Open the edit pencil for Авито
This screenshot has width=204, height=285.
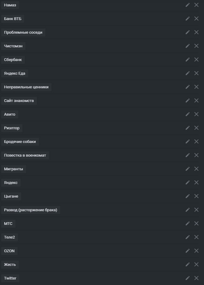click(x=188, y=114)
